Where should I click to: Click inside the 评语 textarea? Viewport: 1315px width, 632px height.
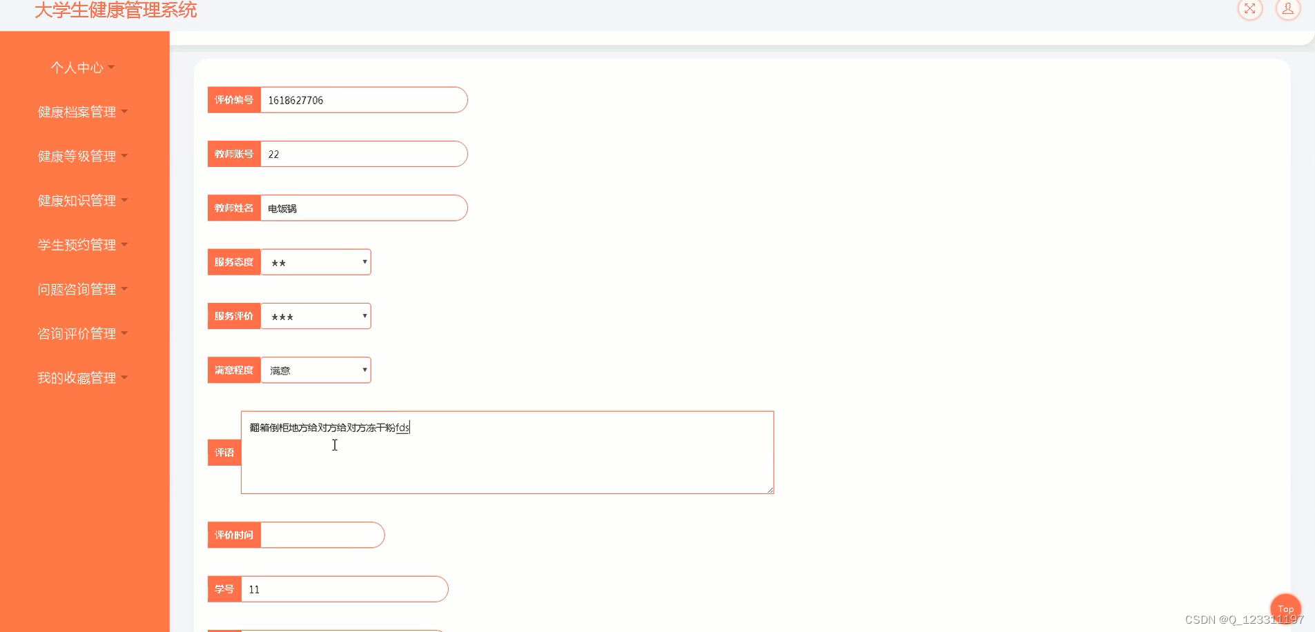(x=507, y=453)
